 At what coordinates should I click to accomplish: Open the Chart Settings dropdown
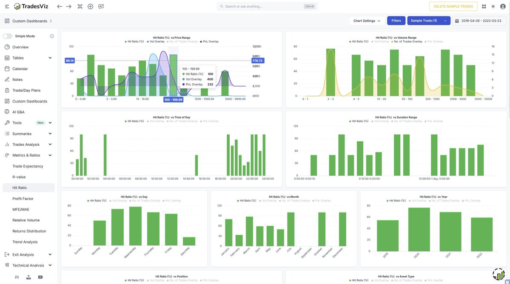(367, 21)
